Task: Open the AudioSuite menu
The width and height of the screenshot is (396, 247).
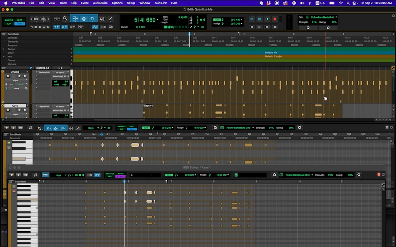Action: pyautogui.click(x=100, y=3)
